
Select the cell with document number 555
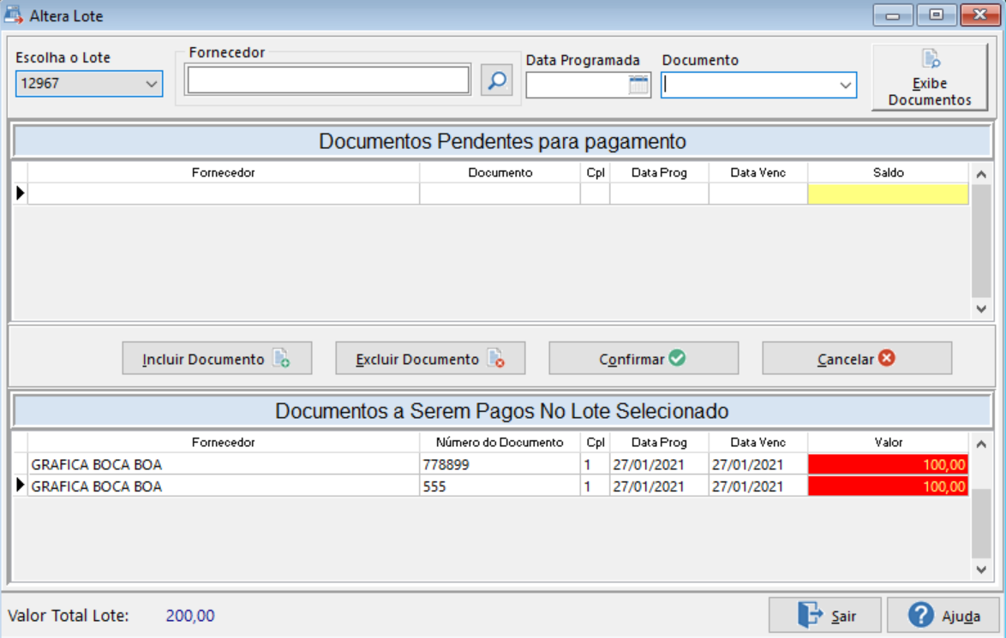click(500, 486)
